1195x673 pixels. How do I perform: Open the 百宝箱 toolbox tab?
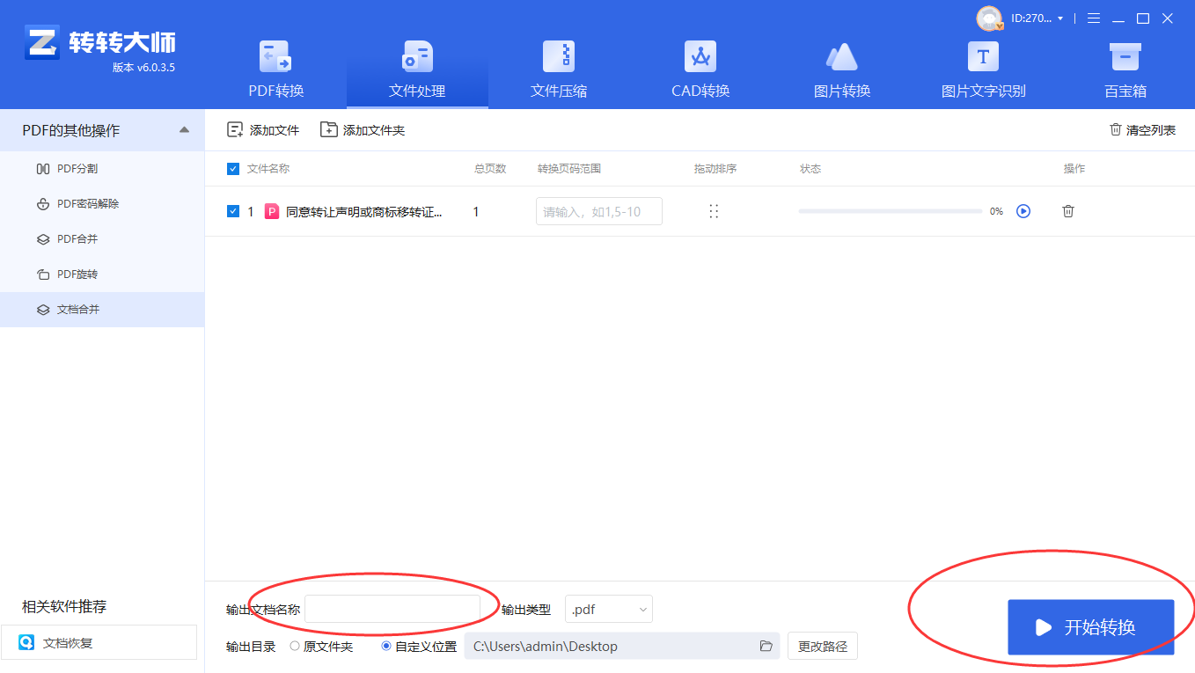1125,70
